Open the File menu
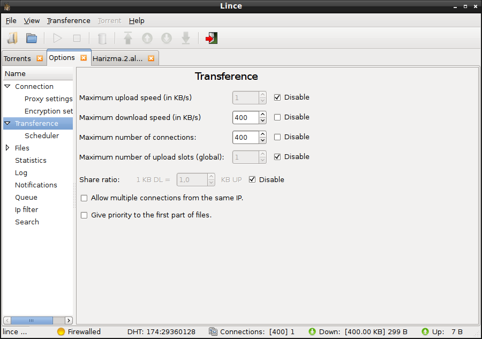The width and height of the screenshot is (482, 339). tap(11, 20)
